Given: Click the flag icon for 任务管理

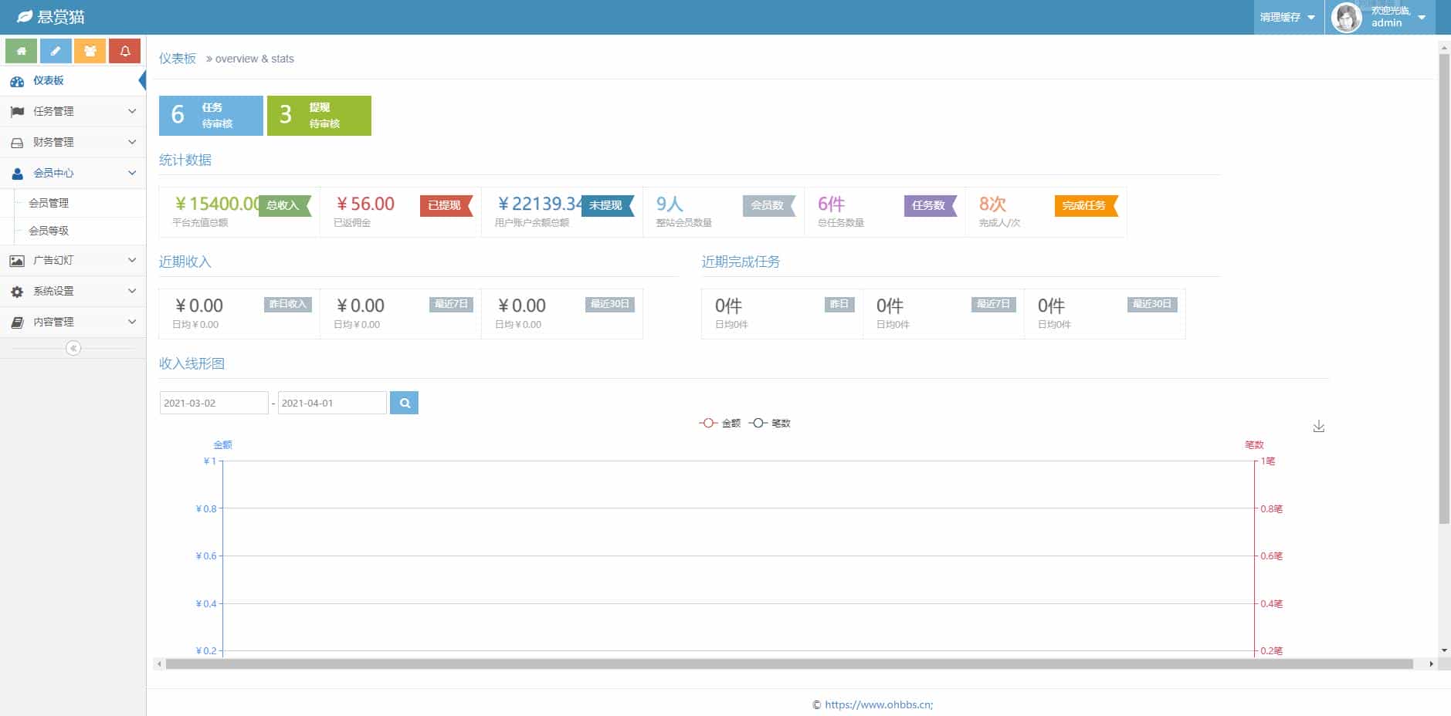Looking at the screenshot, I should click(17, 112).
